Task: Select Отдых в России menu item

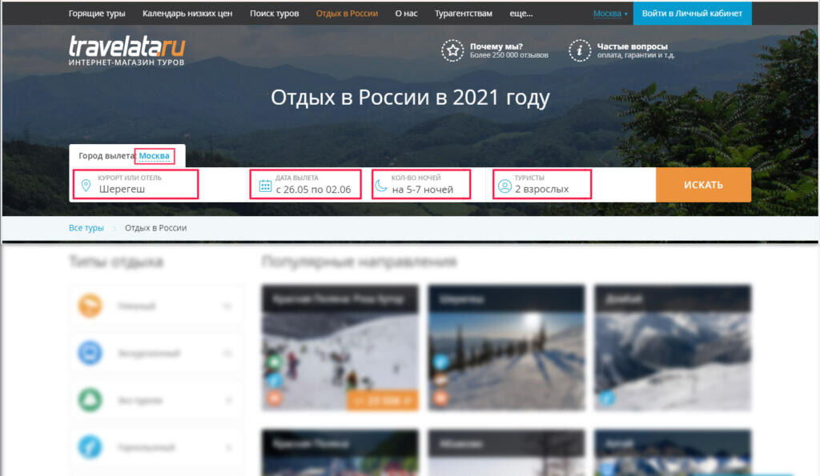Action: click(x=347, y=13)
